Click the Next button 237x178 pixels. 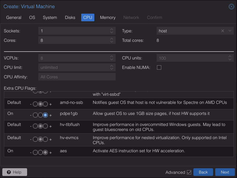225,172
